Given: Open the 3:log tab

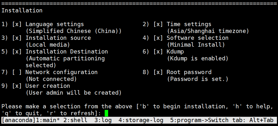Looking at the screenshot, I should 103,120.
